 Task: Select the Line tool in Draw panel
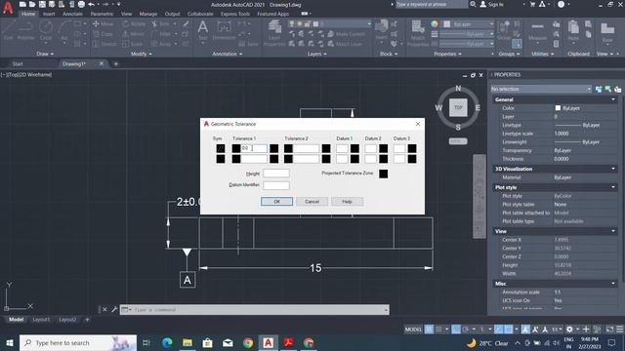pyautogui.click(x=9, y=30)
